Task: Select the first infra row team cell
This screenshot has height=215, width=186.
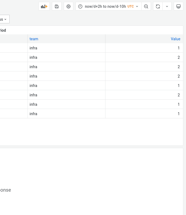Action: pyautogui.click(x=66, y=48)
